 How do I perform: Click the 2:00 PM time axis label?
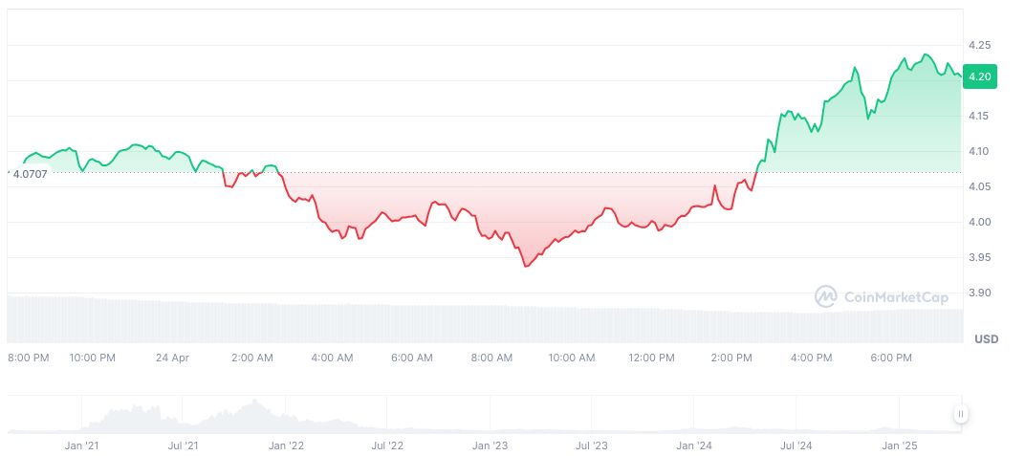click(x=731, y=358)
